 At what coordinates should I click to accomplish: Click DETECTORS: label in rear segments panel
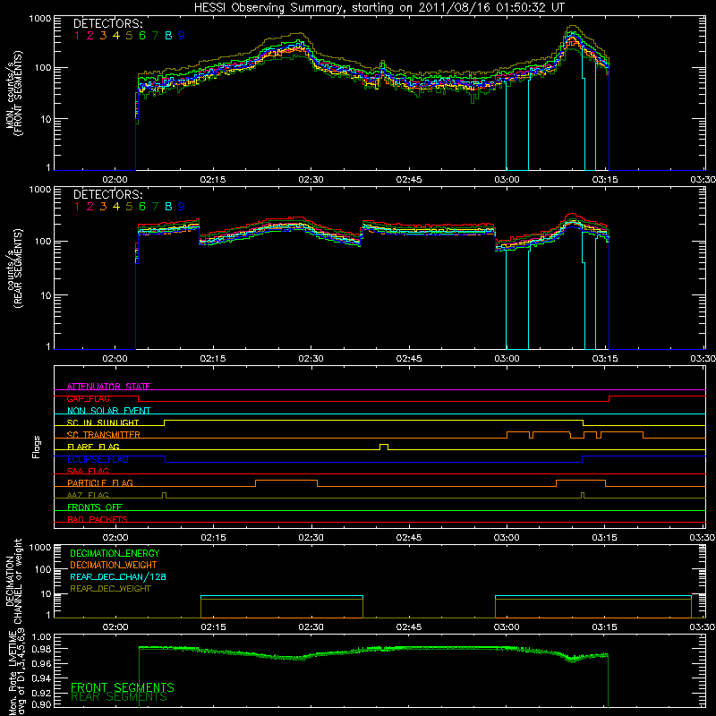click(x=107, y=194)
